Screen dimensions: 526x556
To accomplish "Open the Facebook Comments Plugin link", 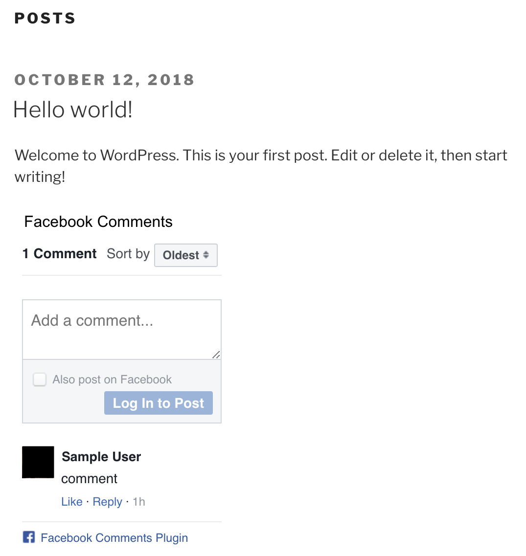I will 114,537.
